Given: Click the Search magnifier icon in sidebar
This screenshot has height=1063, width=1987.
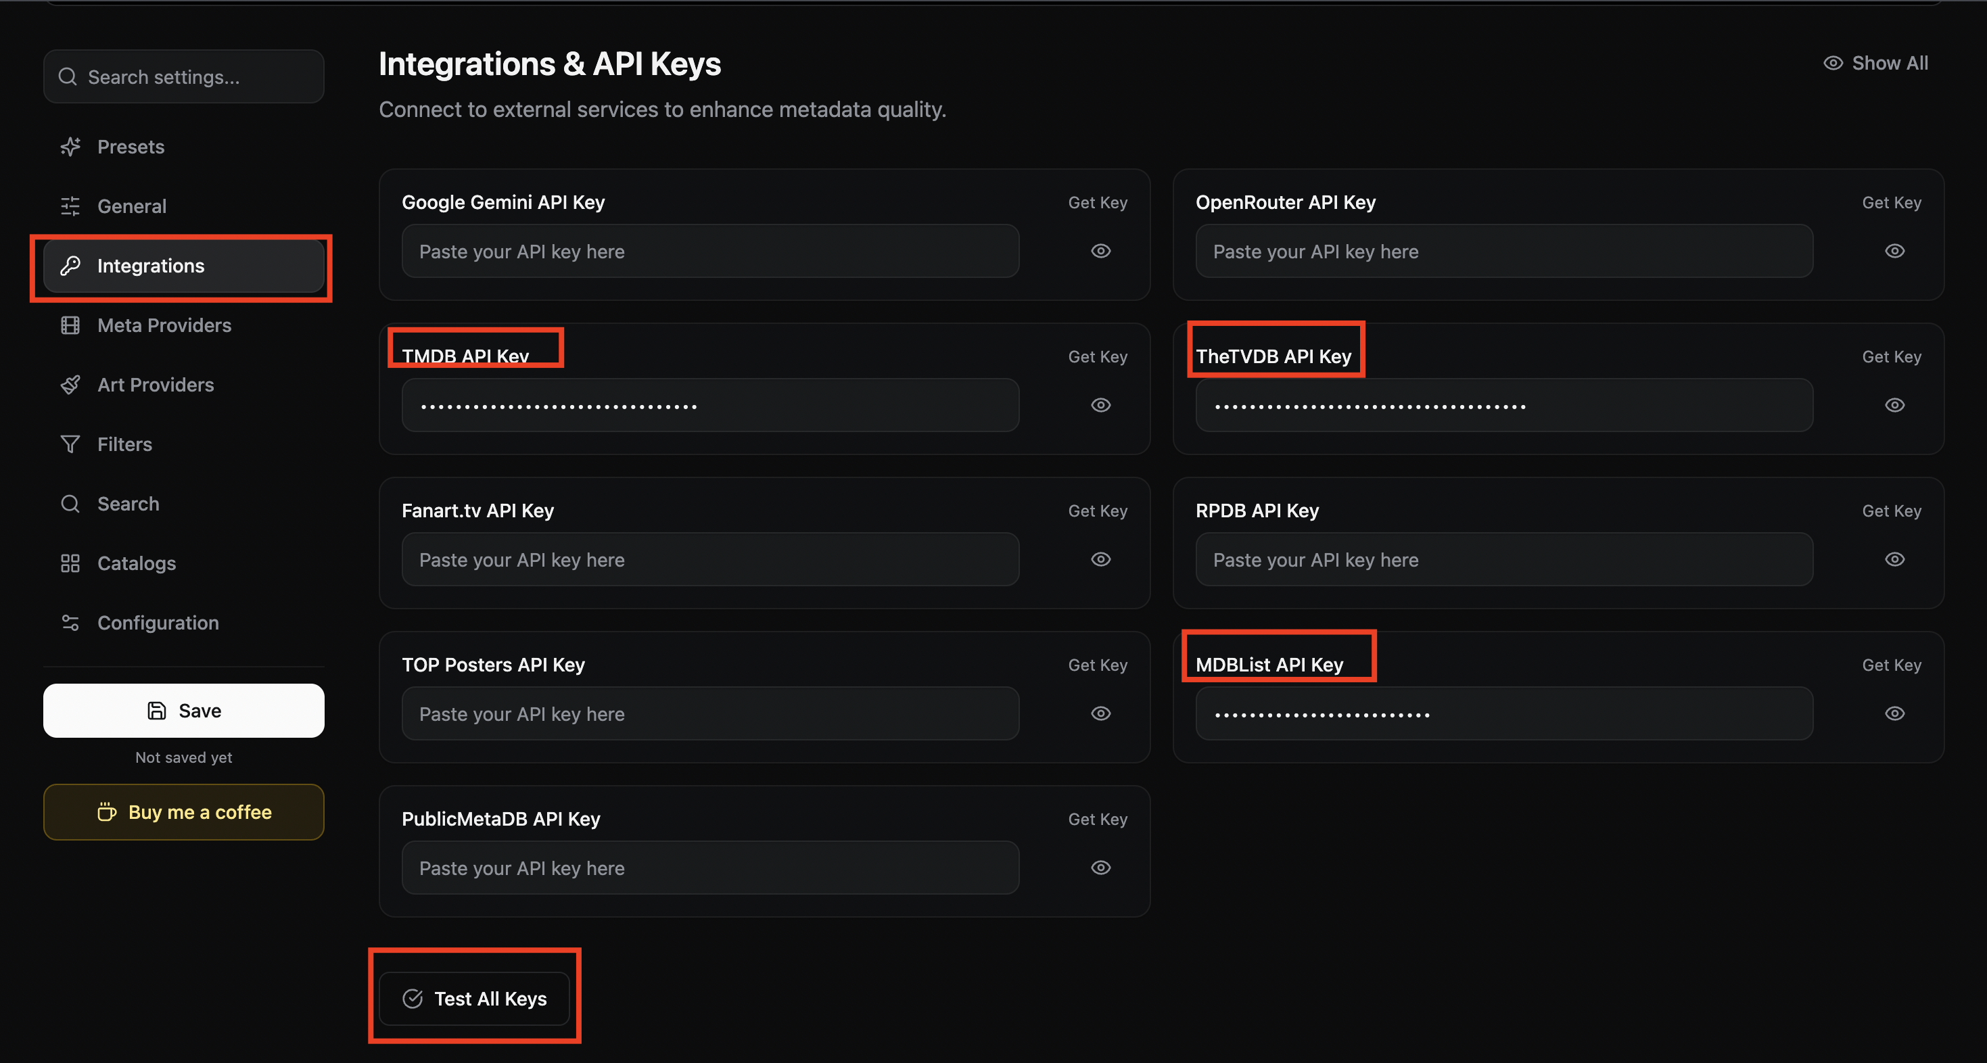Looking at the screenshot, I should [x=70, y=504].
